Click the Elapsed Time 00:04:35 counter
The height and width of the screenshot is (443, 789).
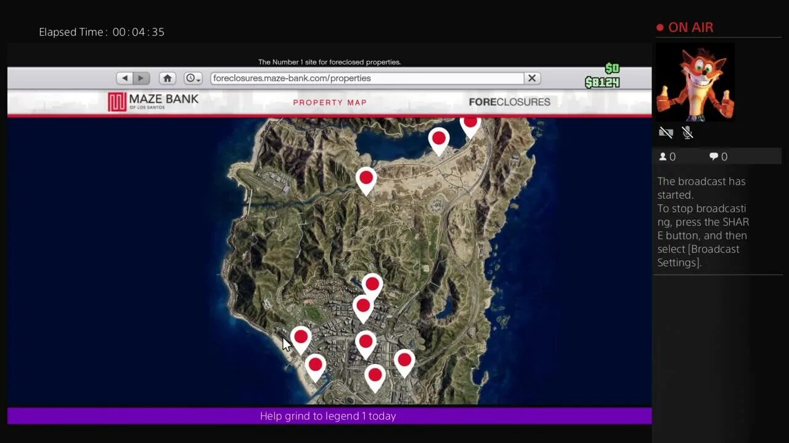pyautogui.click(x=102, y=32)
